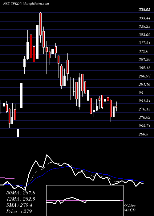Image resolution: width=154 pixels, height=216 pixels.
Task: Click the 5MA : 279.4 readout
Action: pyautogui.click(x=19, y=205)
